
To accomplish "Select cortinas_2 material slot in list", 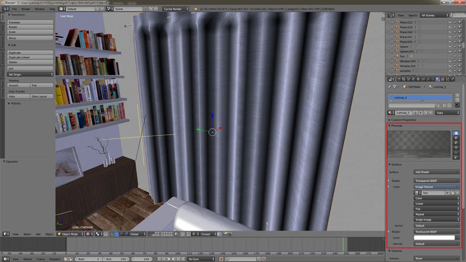I will 420,97.
